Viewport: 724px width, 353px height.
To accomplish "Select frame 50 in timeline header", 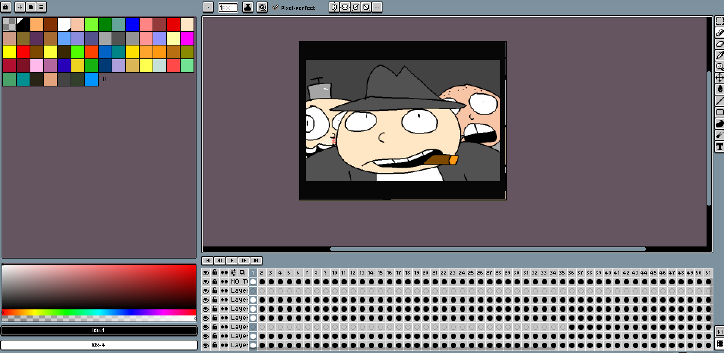I will [699, 273].
